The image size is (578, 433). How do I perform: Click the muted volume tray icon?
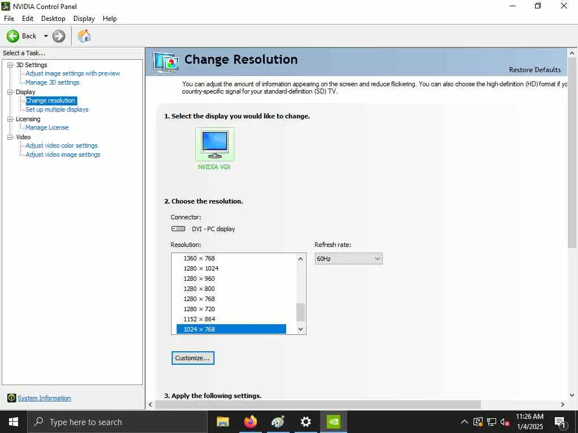tap(505, 422)
